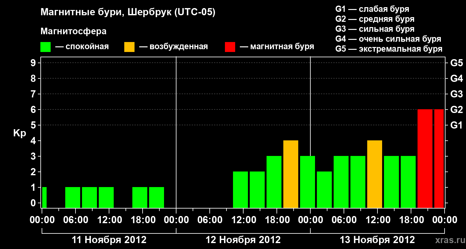This screenshot has height=249, width=466.
Task: Click the green Kp 3 bar at 18:00 12 November
Action: pos(274,182)
